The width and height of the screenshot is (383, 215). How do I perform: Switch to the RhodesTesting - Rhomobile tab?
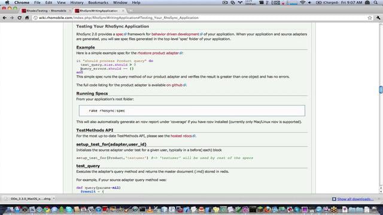[x=46, y=11]
